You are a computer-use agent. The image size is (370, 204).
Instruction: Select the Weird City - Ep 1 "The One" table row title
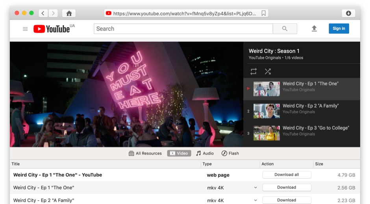click(44, 188)
